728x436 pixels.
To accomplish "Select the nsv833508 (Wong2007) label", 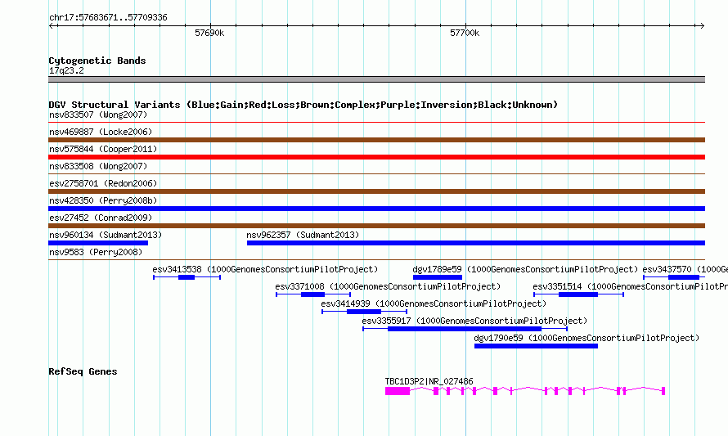I will (98, 166).
